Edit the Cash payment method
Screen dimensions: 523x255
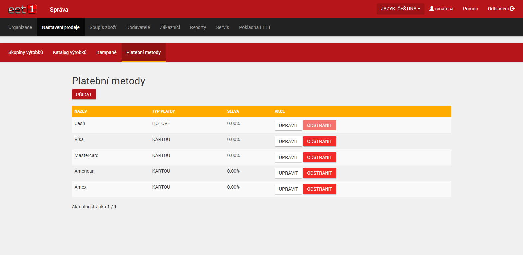288,125
